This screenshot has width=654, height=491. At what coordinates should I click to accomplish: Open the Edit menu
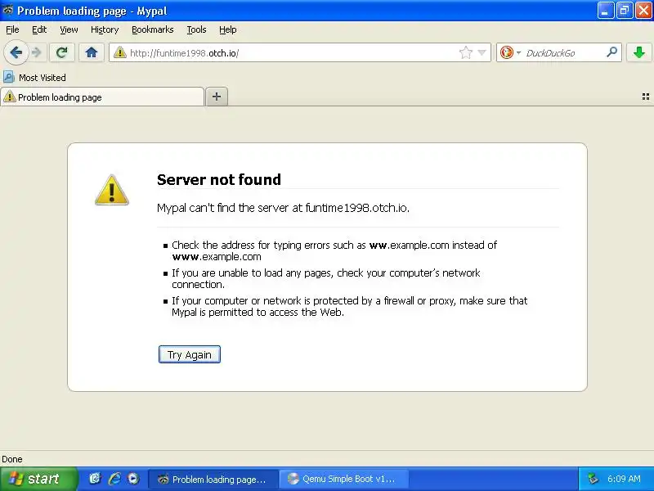coord(39,29)
